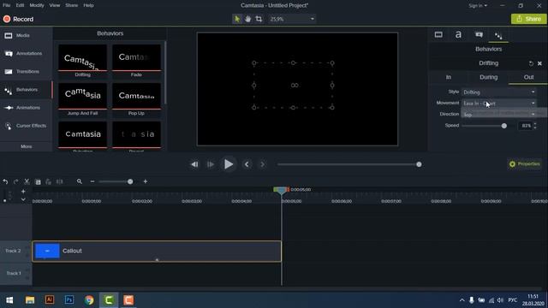This screenshot has width=548, height=308.
Task: Open the canvas zoom percentage dropdown
Action: click(x=292, y=19)
